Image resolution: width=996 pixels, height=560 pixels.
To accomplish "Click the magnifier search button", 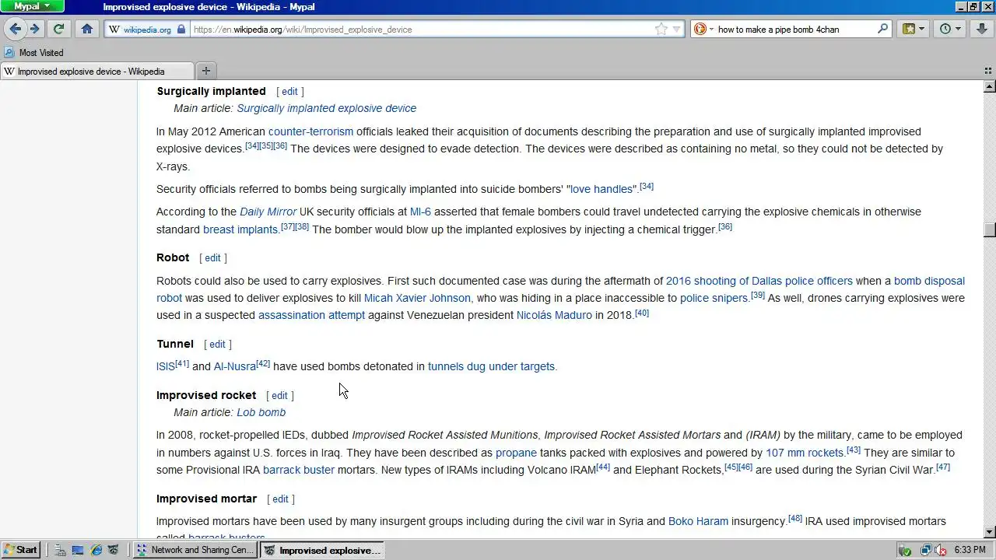I will 882,29.
